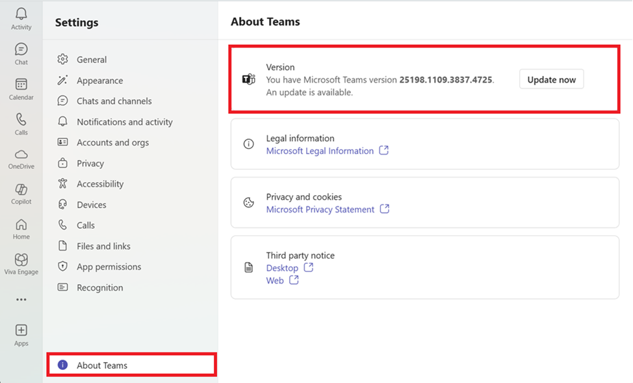Open the Calendar icon in sidebar
Image resolution: width=633 pixels, height=383 pixels.
[21, 85]
